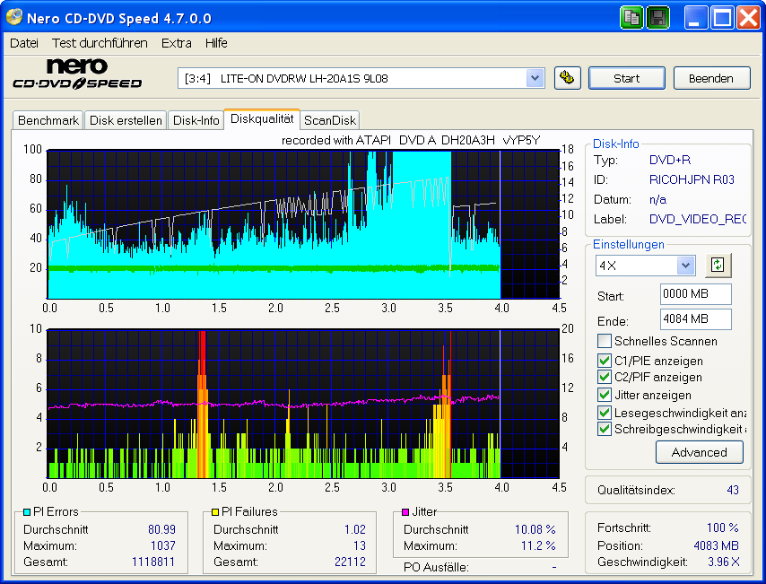Click the yellow PI Failures legend square
The image size is (766, 584).
[215, 511]
